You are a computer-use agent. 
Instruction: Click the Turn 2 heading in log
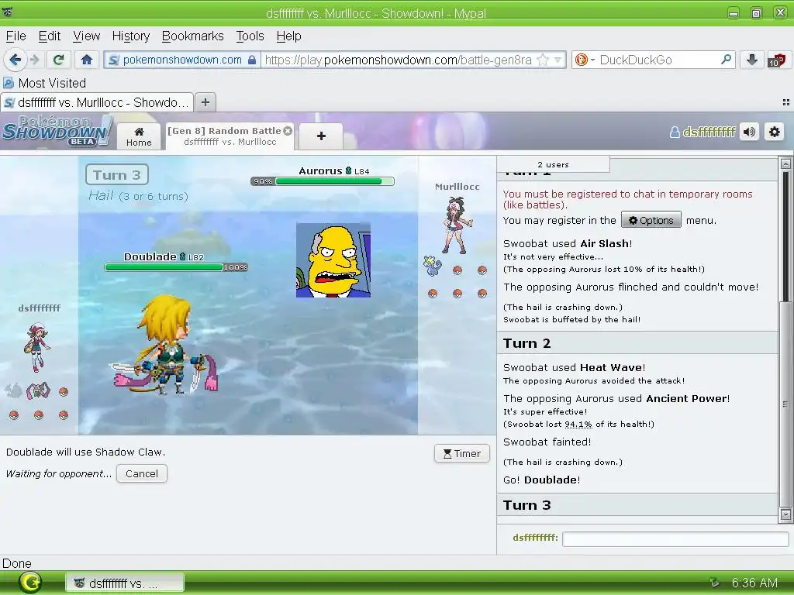(526, 343)
